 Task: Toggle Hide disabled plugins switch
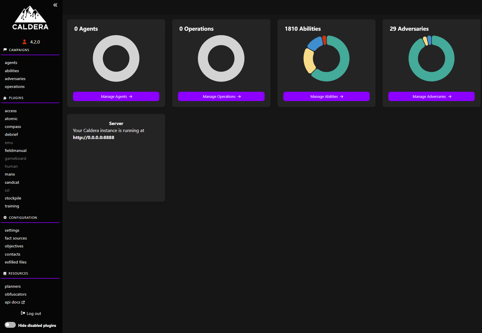(10, 325)
